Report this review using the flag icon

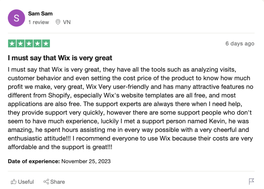[252, 182]
